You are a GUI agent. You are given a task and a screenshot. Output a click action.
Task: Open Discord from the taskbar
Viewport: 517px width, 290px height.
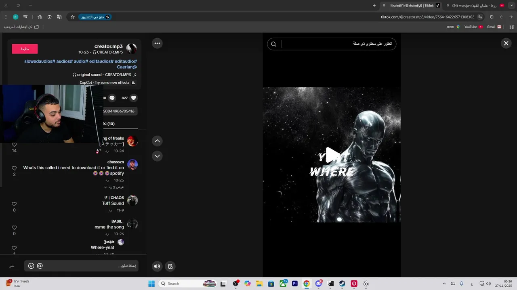[319, 284]
